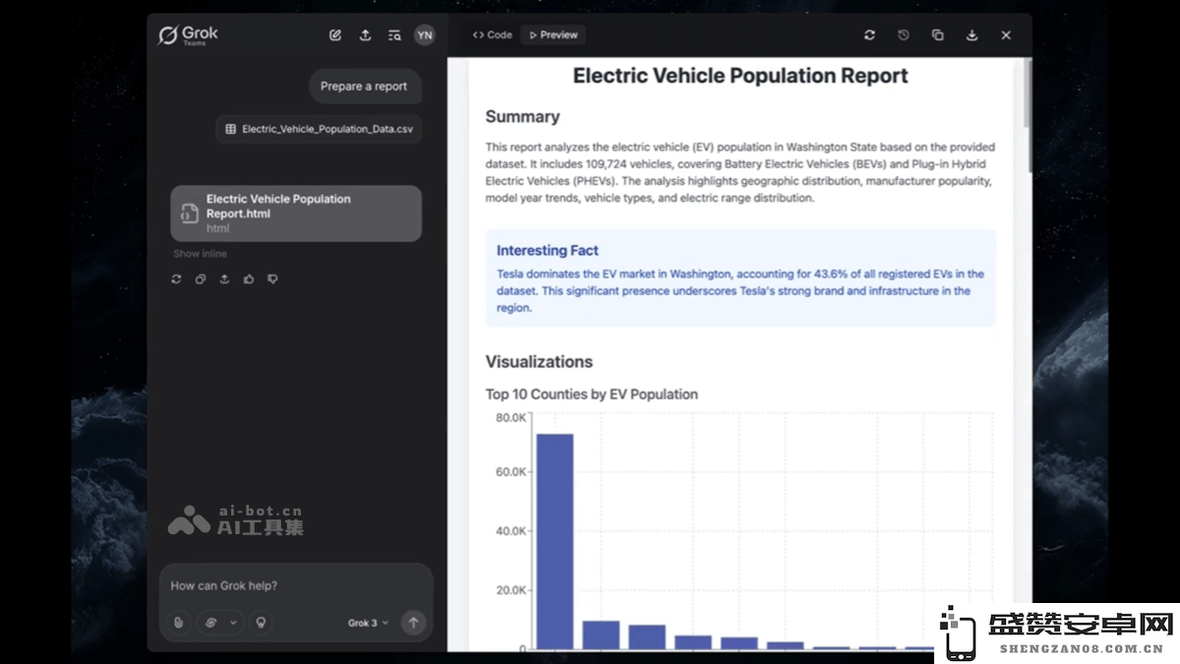Click the 40.0K axis label
Image resolution: width=1180 pixels, height=664 pixels.
[510, 531]
